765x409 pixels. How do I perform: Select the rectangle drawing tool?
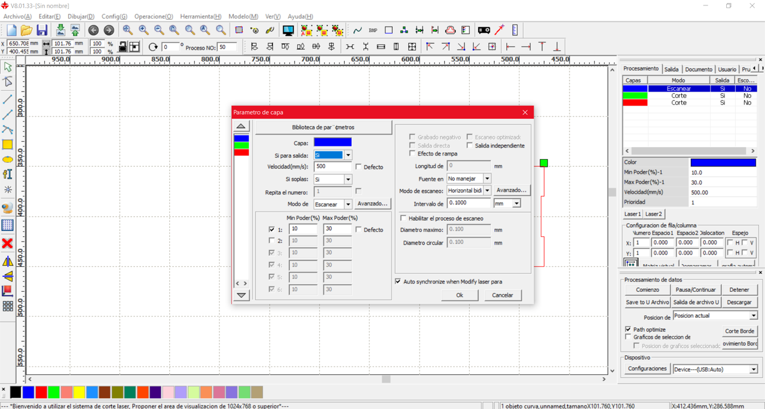(x=8, y=144)
